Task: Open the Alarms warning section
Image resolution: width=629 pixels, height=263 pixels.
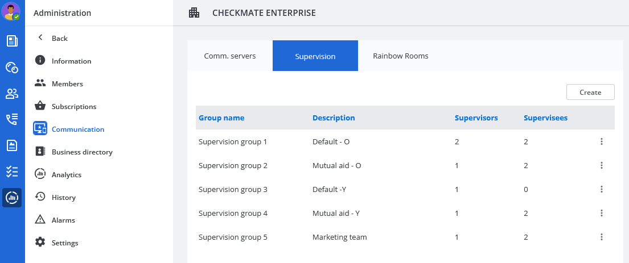Action: 63,220
